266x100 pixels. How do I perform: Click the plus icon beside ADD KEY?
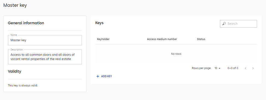[x=98, y=76]
